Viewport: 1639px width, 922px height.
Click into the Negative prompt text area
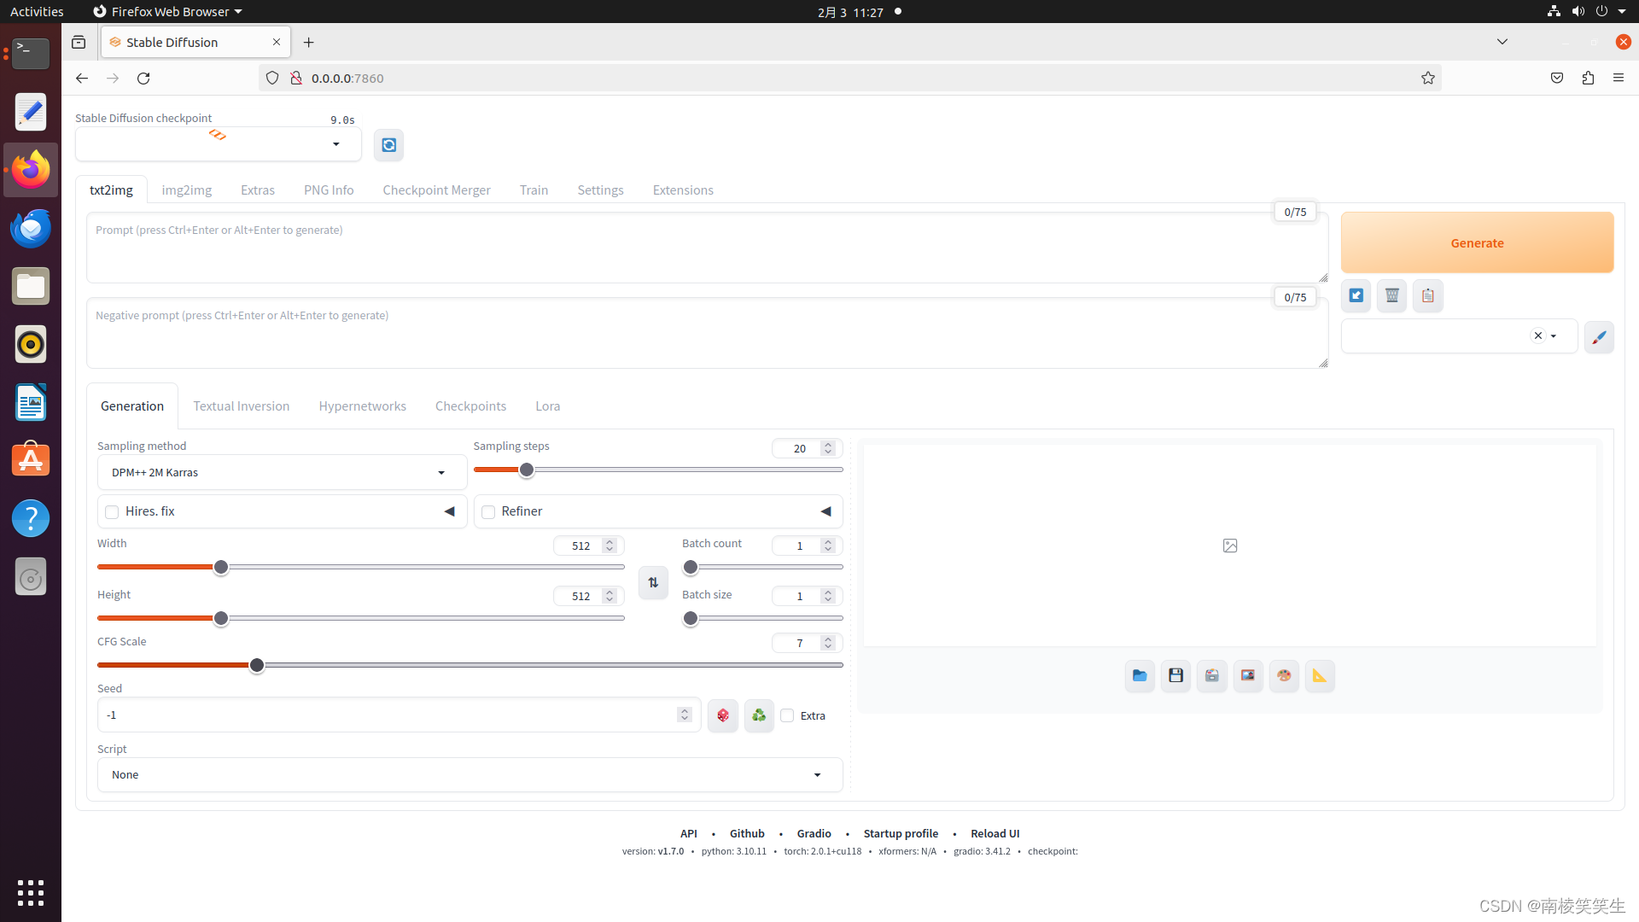707,333
